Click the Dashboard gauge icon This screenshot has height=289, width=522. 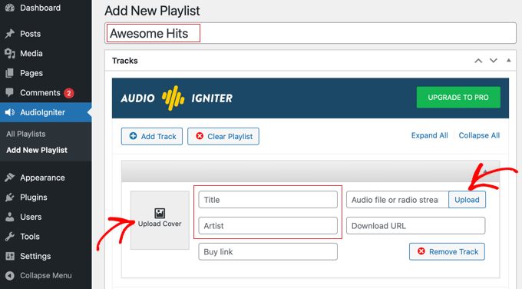[10, 8]
